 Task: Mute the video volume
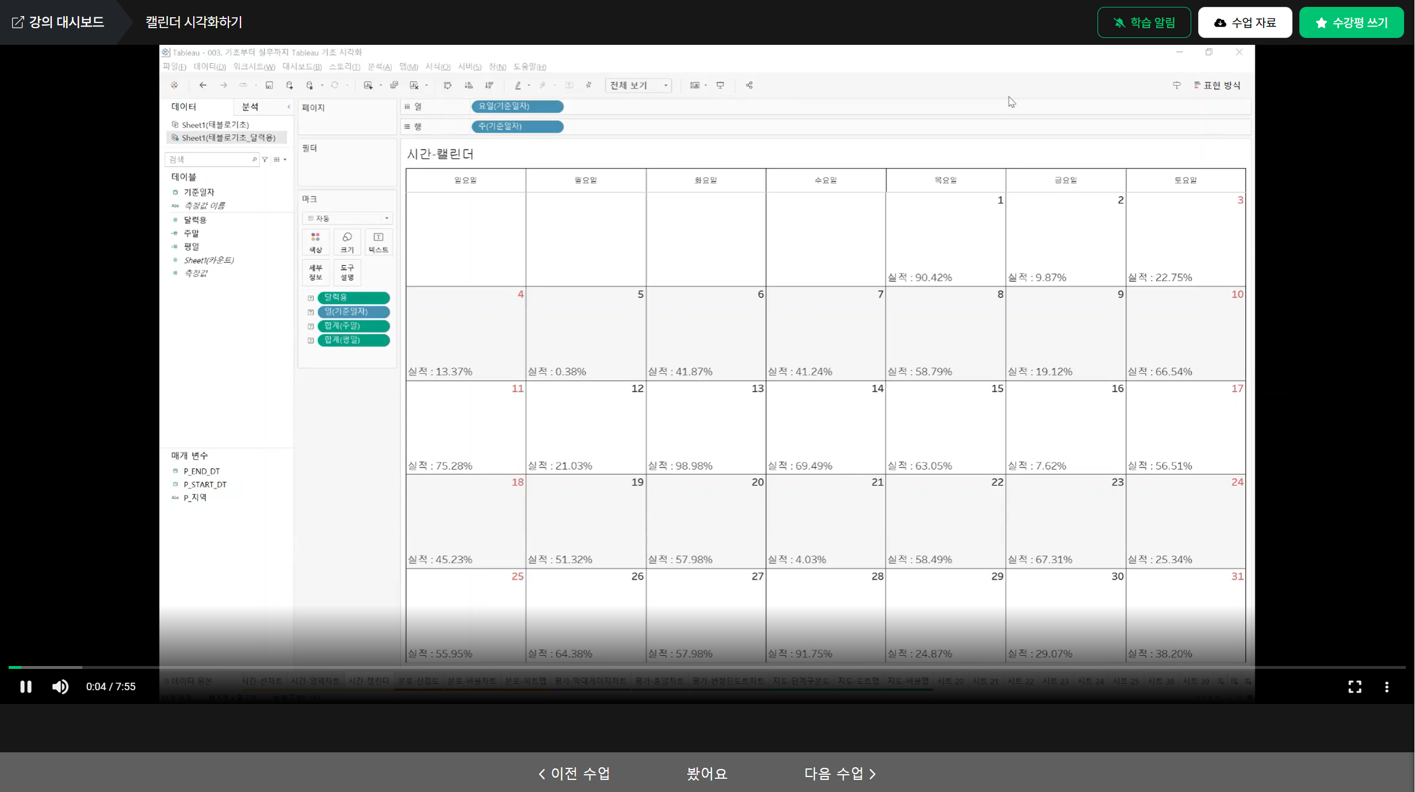click(60, 687)
